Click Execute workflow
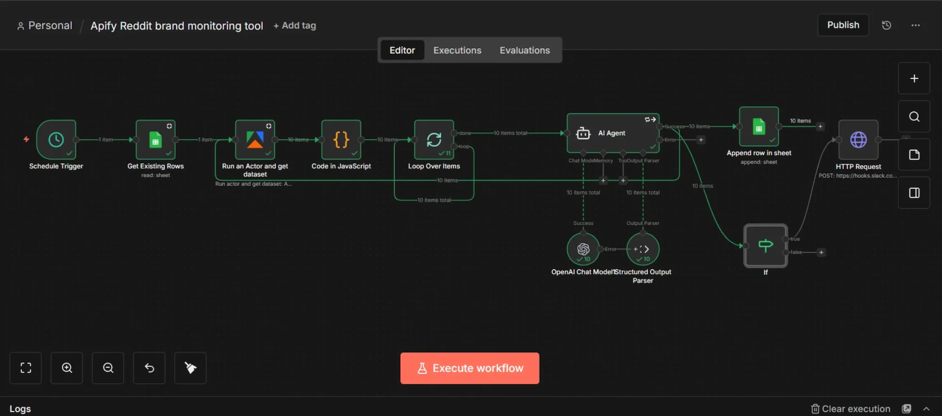This screenshot has height=416, width=942. (x=470, y=368)
